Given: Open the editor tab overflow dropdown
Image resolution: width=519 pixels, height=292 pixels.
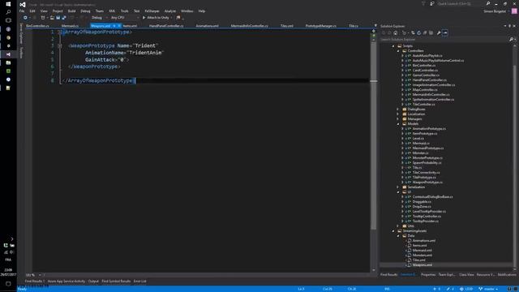Looking at the screenshot, I should tap(375, 25).
